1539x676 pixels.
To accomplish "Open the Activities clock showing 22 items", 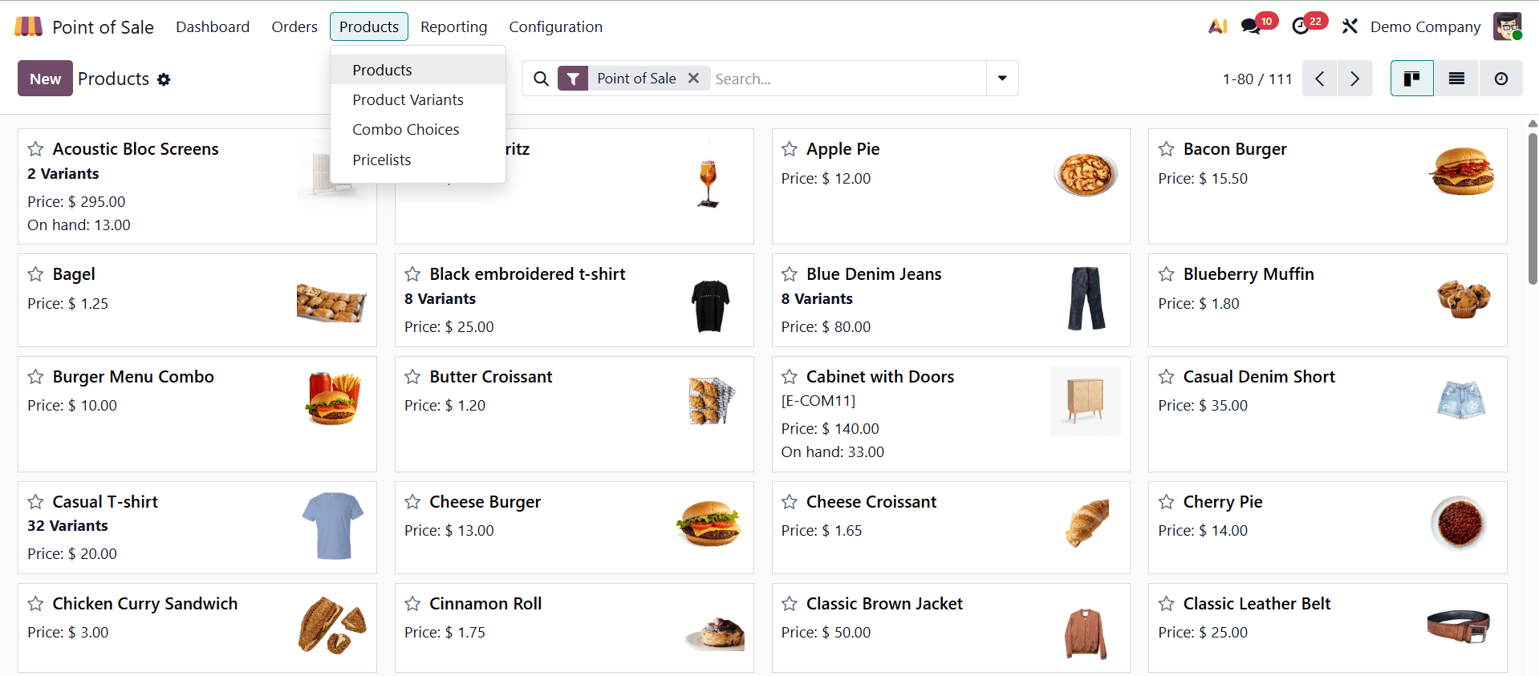I will click(x=1301, y=26).
